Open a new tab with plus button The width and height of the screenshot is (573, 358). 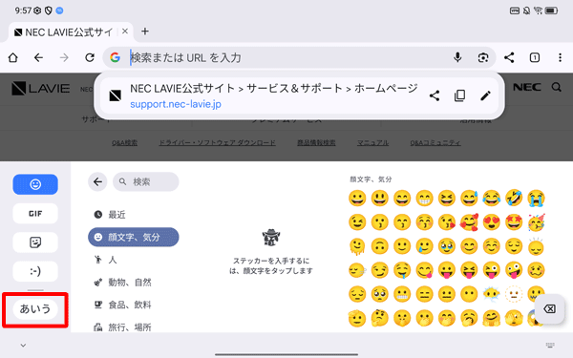pos(145,32)
